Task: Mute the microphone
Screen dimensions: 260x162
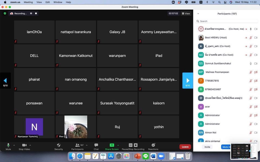Action: coord(8,145)
